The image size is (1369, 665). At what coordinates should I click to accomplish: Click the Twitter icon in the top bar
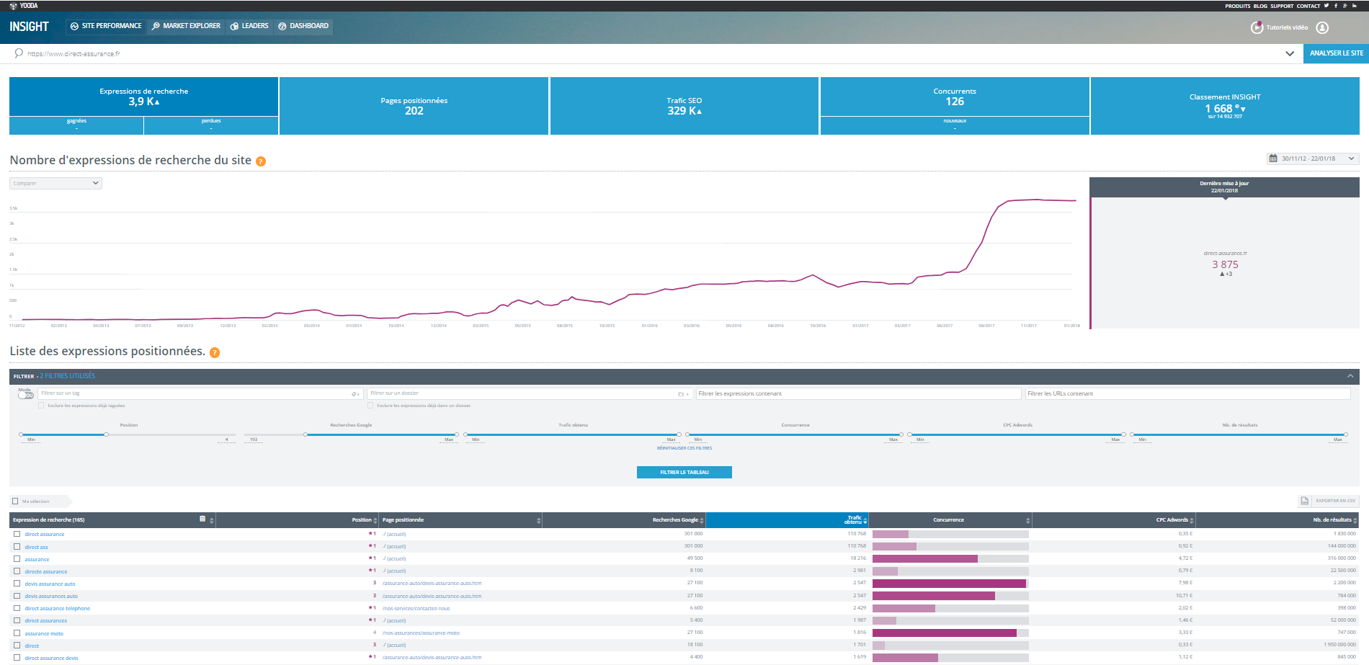coord(1326,6)
